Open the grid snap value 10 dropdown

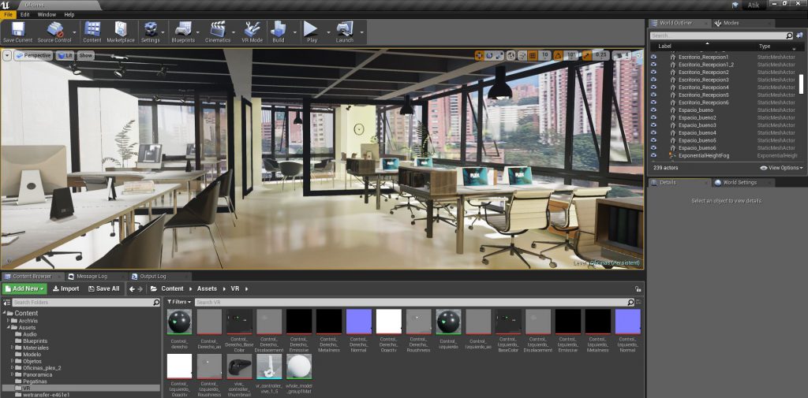(545, 56)
